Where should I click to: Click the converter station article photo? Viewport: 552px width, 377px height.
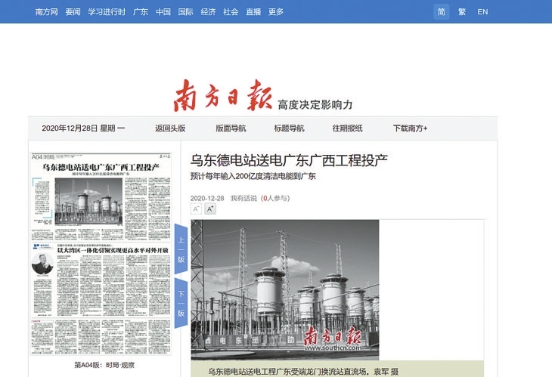point(285,290)
